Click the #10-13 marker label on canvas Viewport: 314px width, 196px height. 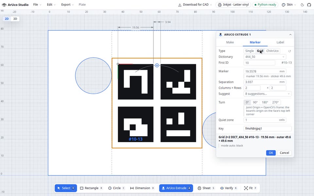135,139
